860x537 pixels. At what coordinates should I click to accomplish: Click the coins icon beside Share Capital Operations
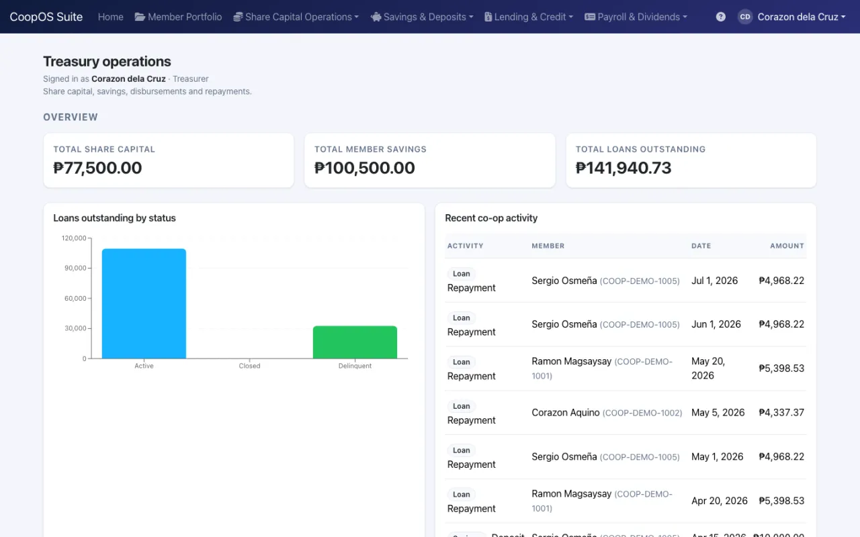click(x=238, y=17)
